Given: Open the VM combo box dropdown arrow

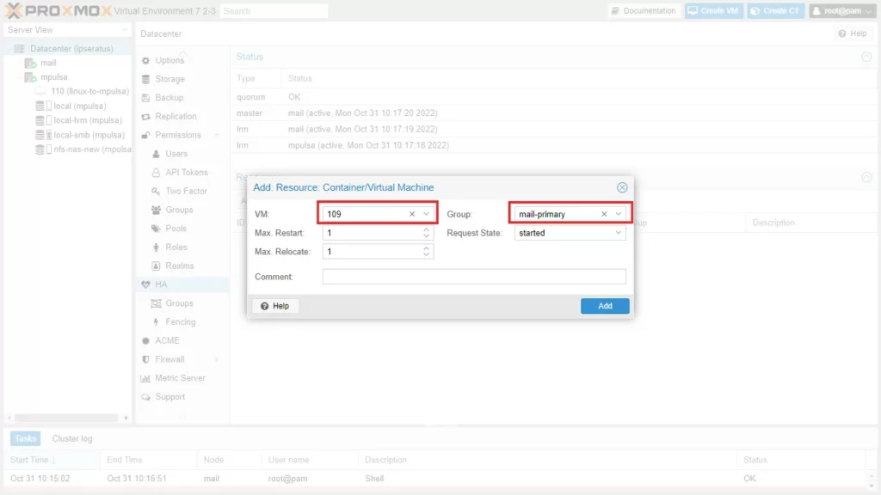Looking at the screenshot, I should click(427, 214).
